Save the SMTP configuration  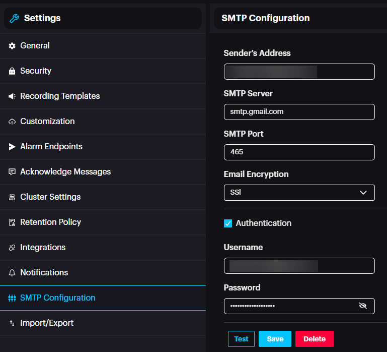pyautogui.click(x=275, y=339)
